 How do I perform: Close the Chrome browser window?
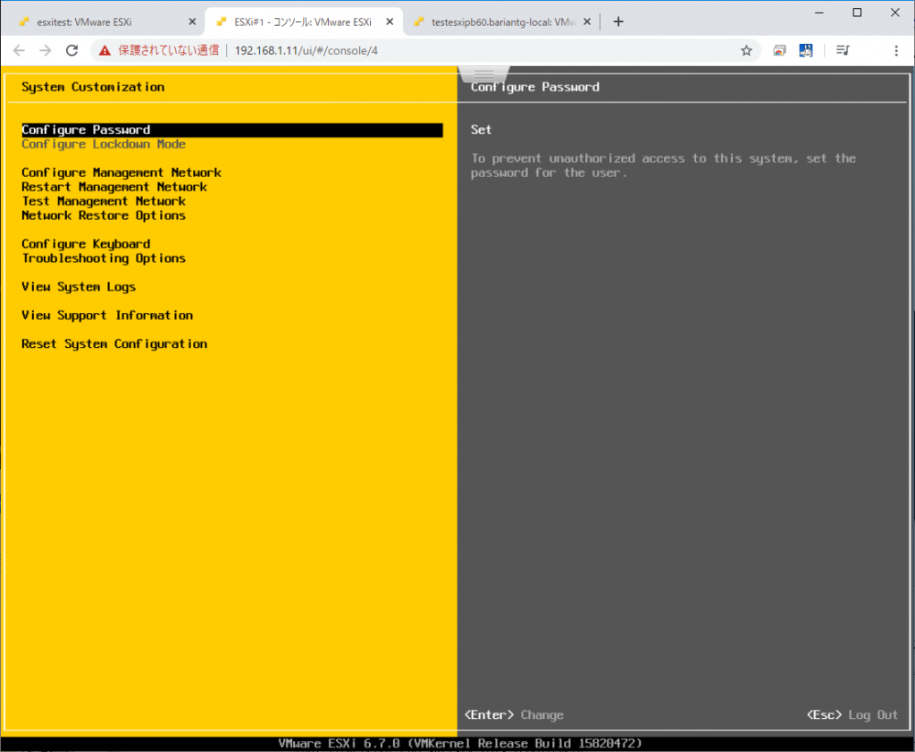894,13
